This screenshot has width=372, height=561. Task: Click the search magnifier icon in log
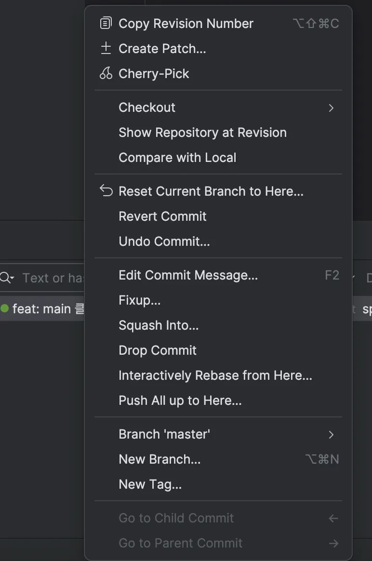[6, 278]
